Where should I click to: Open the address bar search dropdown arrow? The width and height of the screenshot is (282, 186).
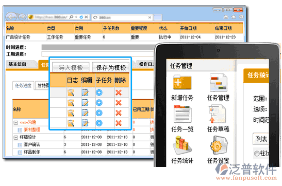[x=76, y=17]
